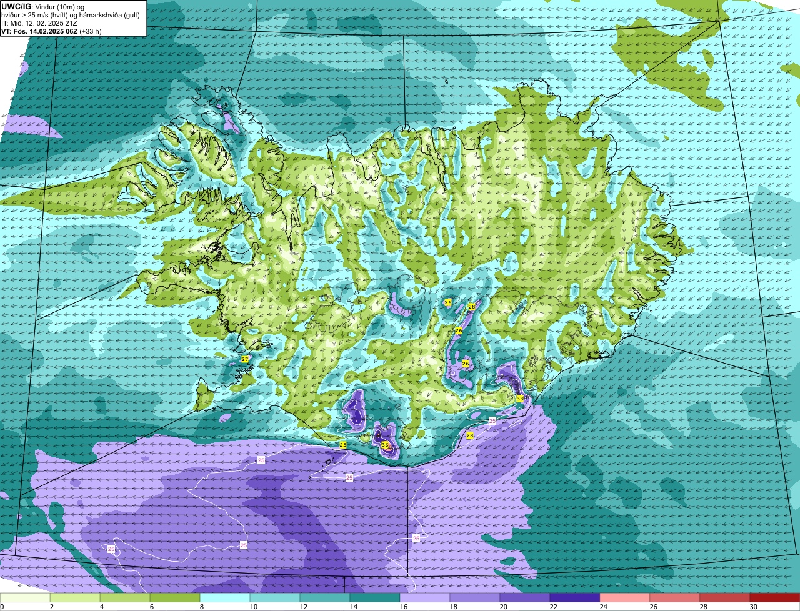Click the 6–8 m/s olive green swatch
The width and height of the screenshot is (800, 611).
click(175, 597)
